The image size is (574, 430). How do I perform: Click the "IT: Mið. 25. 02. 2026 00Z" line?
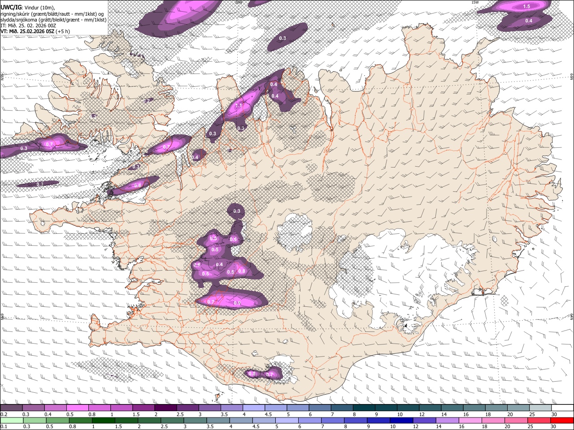[28, 26]
